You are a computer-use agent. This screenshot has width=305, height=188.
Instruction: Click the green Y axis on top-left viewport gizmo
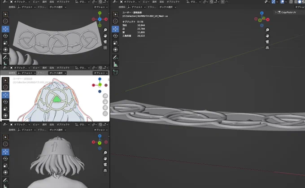[100, 13]
